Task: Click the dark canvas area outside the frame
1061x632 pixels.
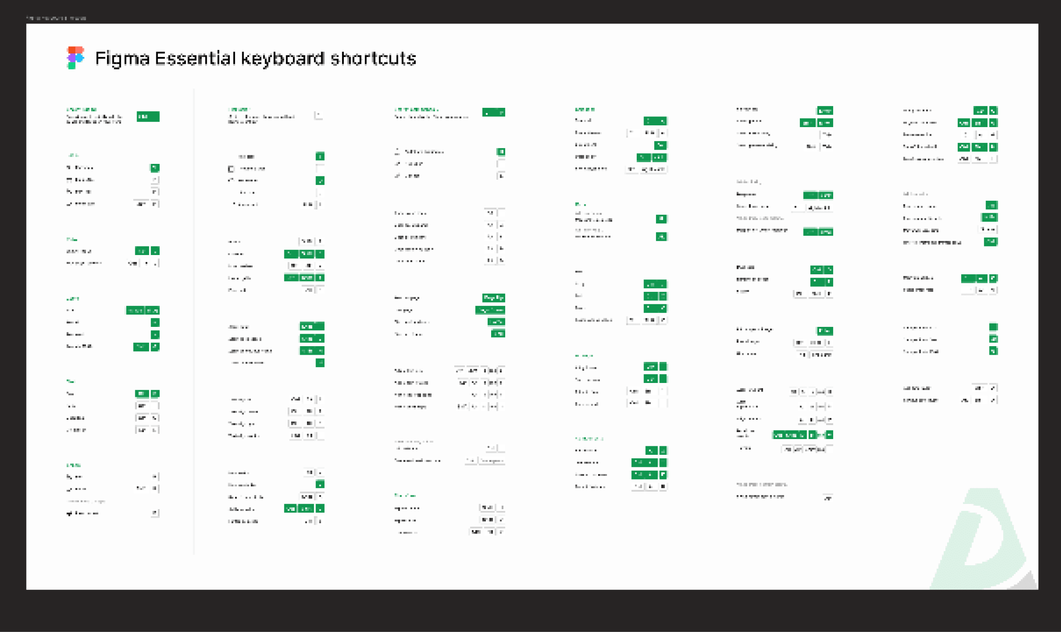Action: (530, 612)
